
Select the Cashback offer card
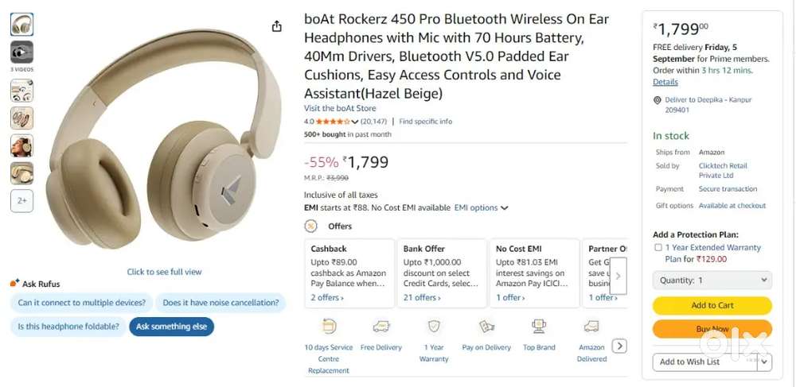pos(349,273)
